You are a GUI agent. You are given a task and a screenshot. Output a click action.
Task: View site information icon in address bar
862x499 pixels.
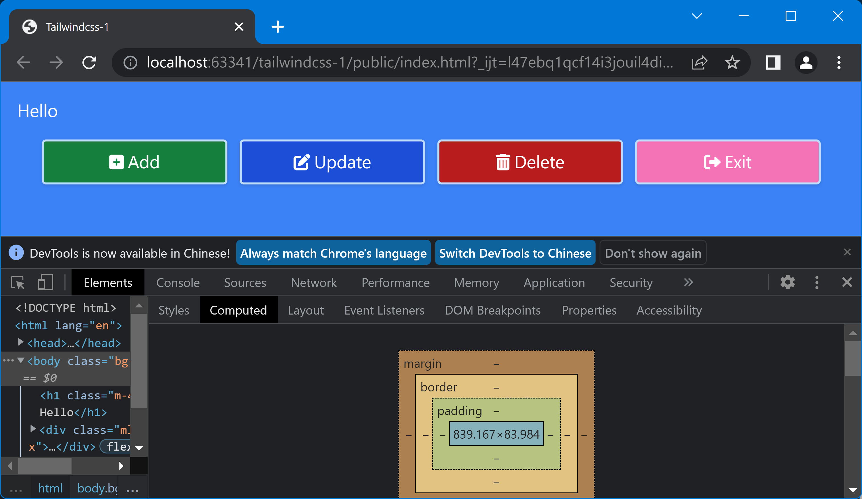click(x=130, y=63)
